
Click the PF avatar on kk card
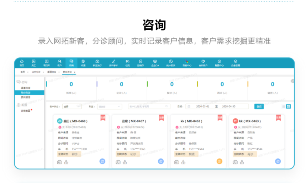point(235,121)
